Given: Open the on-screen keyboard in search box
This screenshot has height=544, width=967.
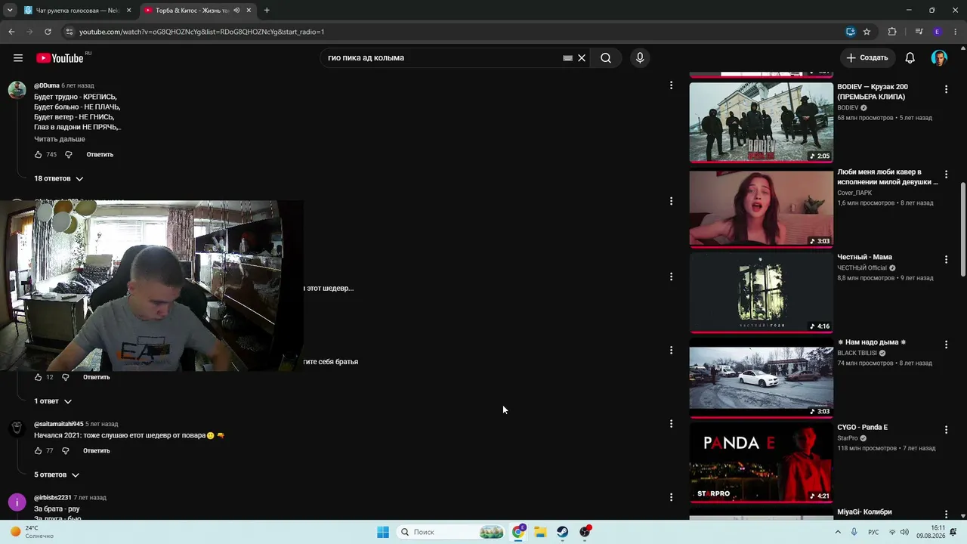Looking at the screenshot, I should (x=567, y=58).
